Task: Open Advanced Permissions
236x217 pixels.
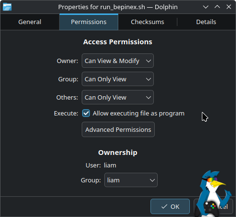Action: click(118, 129)
